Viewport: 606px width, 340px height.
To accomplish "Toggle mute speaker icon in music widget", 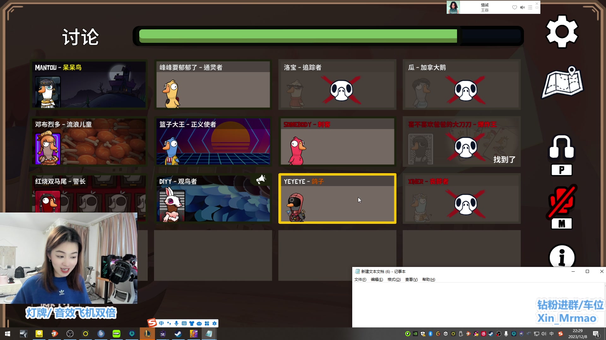I will tap(522, 7).
